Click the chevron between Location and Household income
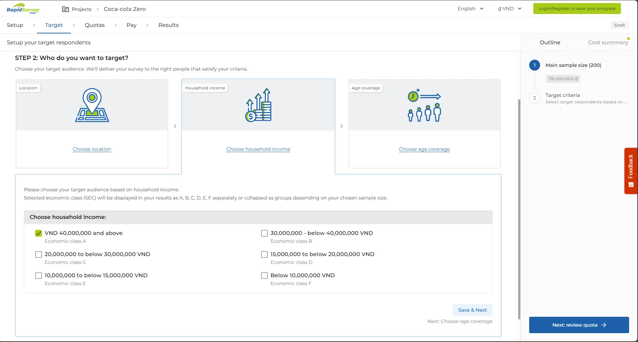The width and height of the screenshot is (638, 342). click(175, 126)
